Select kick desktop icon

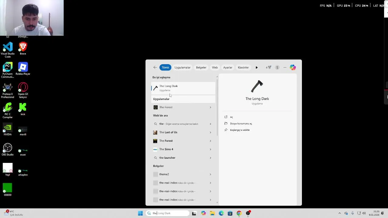[x=23, y=109]
